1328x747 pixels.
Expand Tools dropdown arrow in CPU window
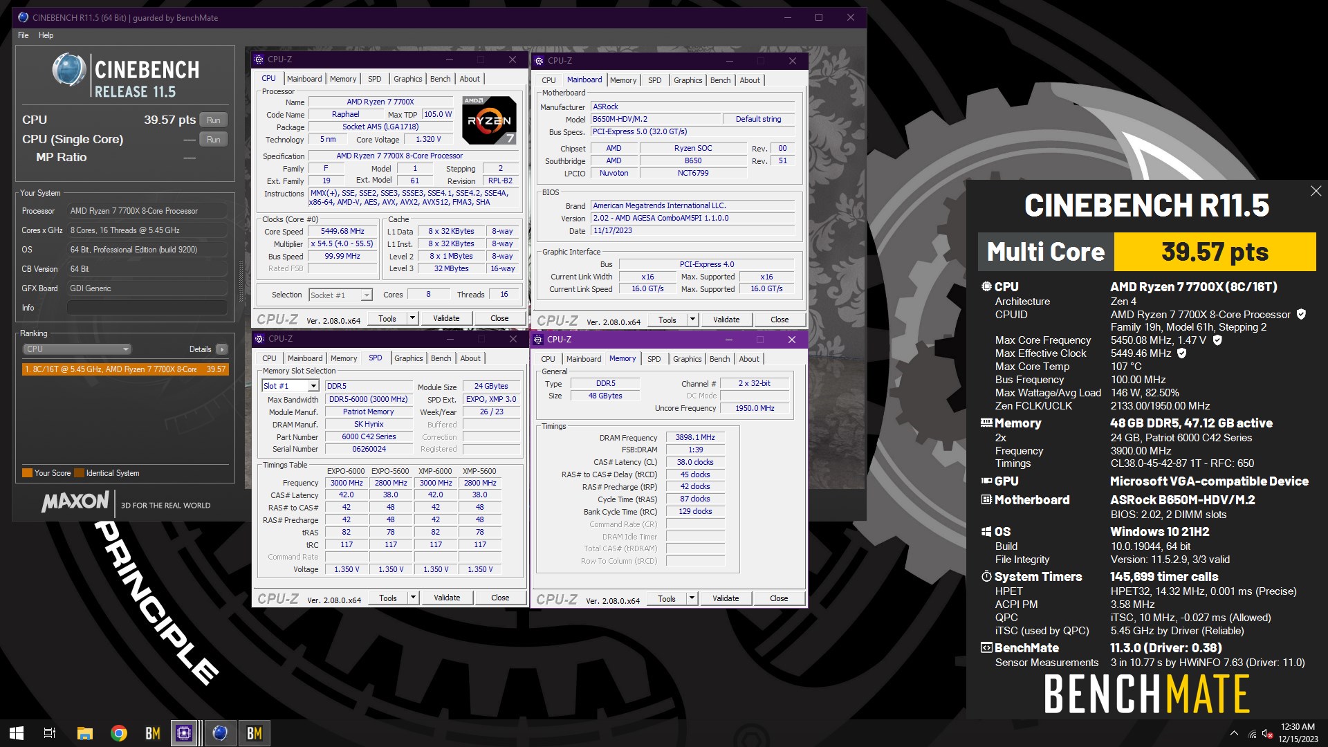(x=412, y=318)
